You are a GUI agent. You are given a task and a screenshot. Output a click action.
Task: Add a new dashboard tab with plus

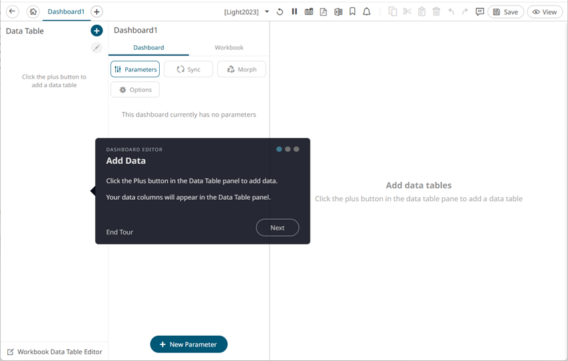(97, 11)
